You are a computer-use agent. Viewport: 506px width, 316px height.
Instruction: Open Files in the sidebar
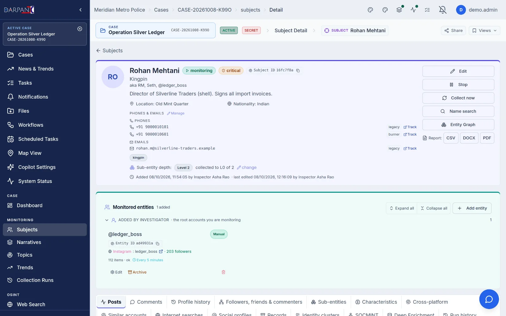pyautogui.click(x=45, y=111)
